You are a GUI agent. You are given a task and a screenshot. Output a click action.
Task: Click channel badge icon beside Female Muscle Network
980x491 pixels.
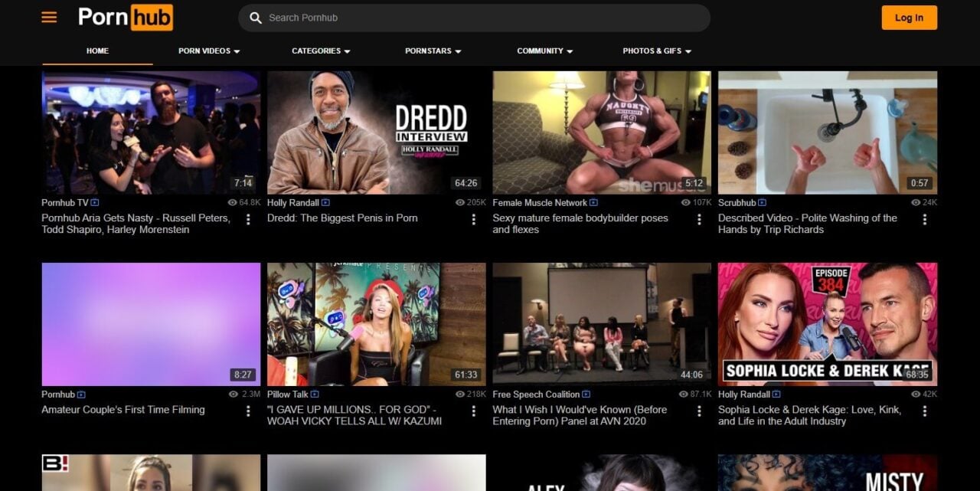[594, 203]
